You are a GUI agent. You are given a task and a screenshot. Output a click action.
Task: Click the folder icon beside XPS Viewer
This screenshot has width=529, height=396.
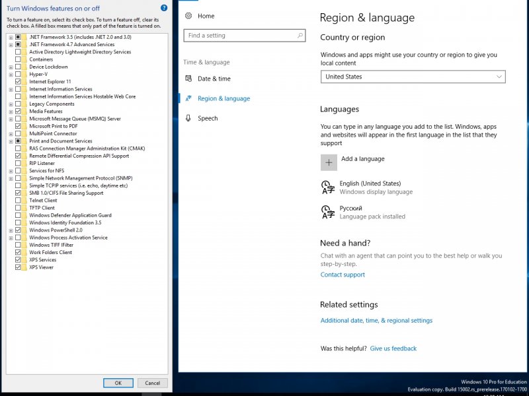24,267
